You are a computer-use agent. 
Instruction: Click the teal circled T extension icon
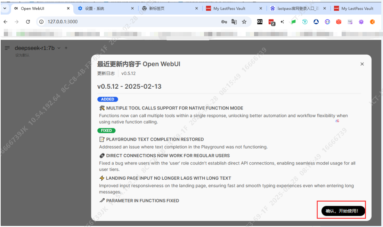(x=305, y=22)
